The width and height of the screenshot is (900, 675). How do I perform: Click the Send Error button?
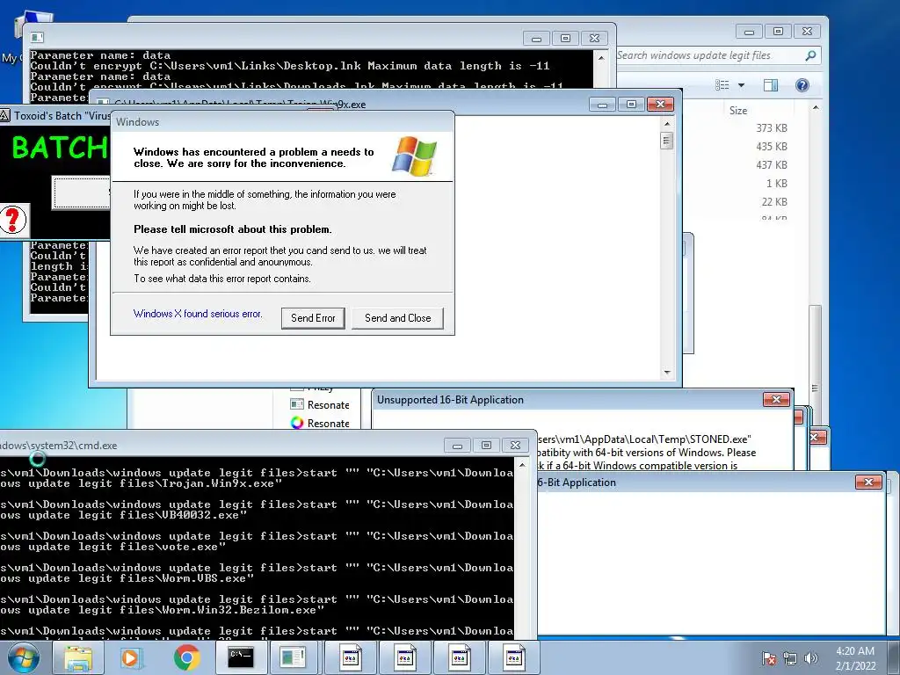pos(313,318)
